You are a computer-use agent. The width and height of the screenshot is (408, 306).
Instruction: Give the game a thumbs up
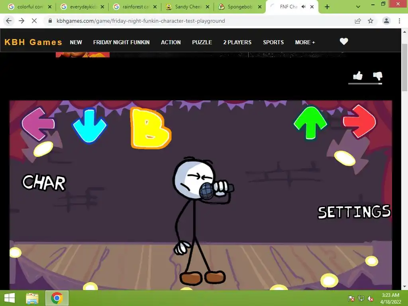358,76
